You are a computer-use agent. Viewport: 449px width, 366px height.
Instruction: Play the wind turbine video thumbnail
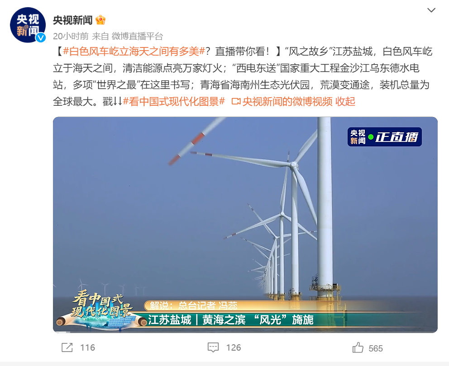point(245,225)
